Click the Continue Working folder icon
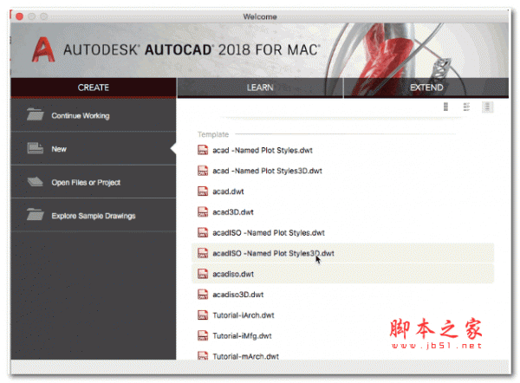520x383 pixels. pyautogui.click(x=36, y=114)
